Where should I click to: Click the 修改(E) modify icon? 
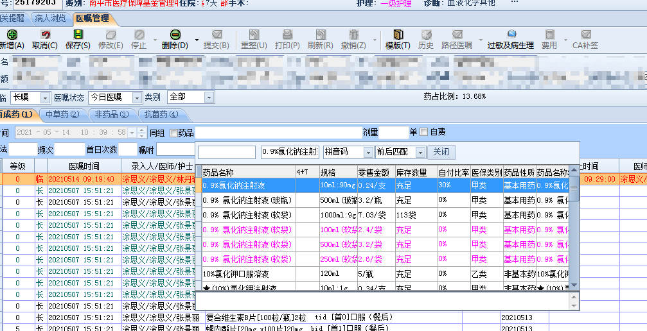coord(111,35)
